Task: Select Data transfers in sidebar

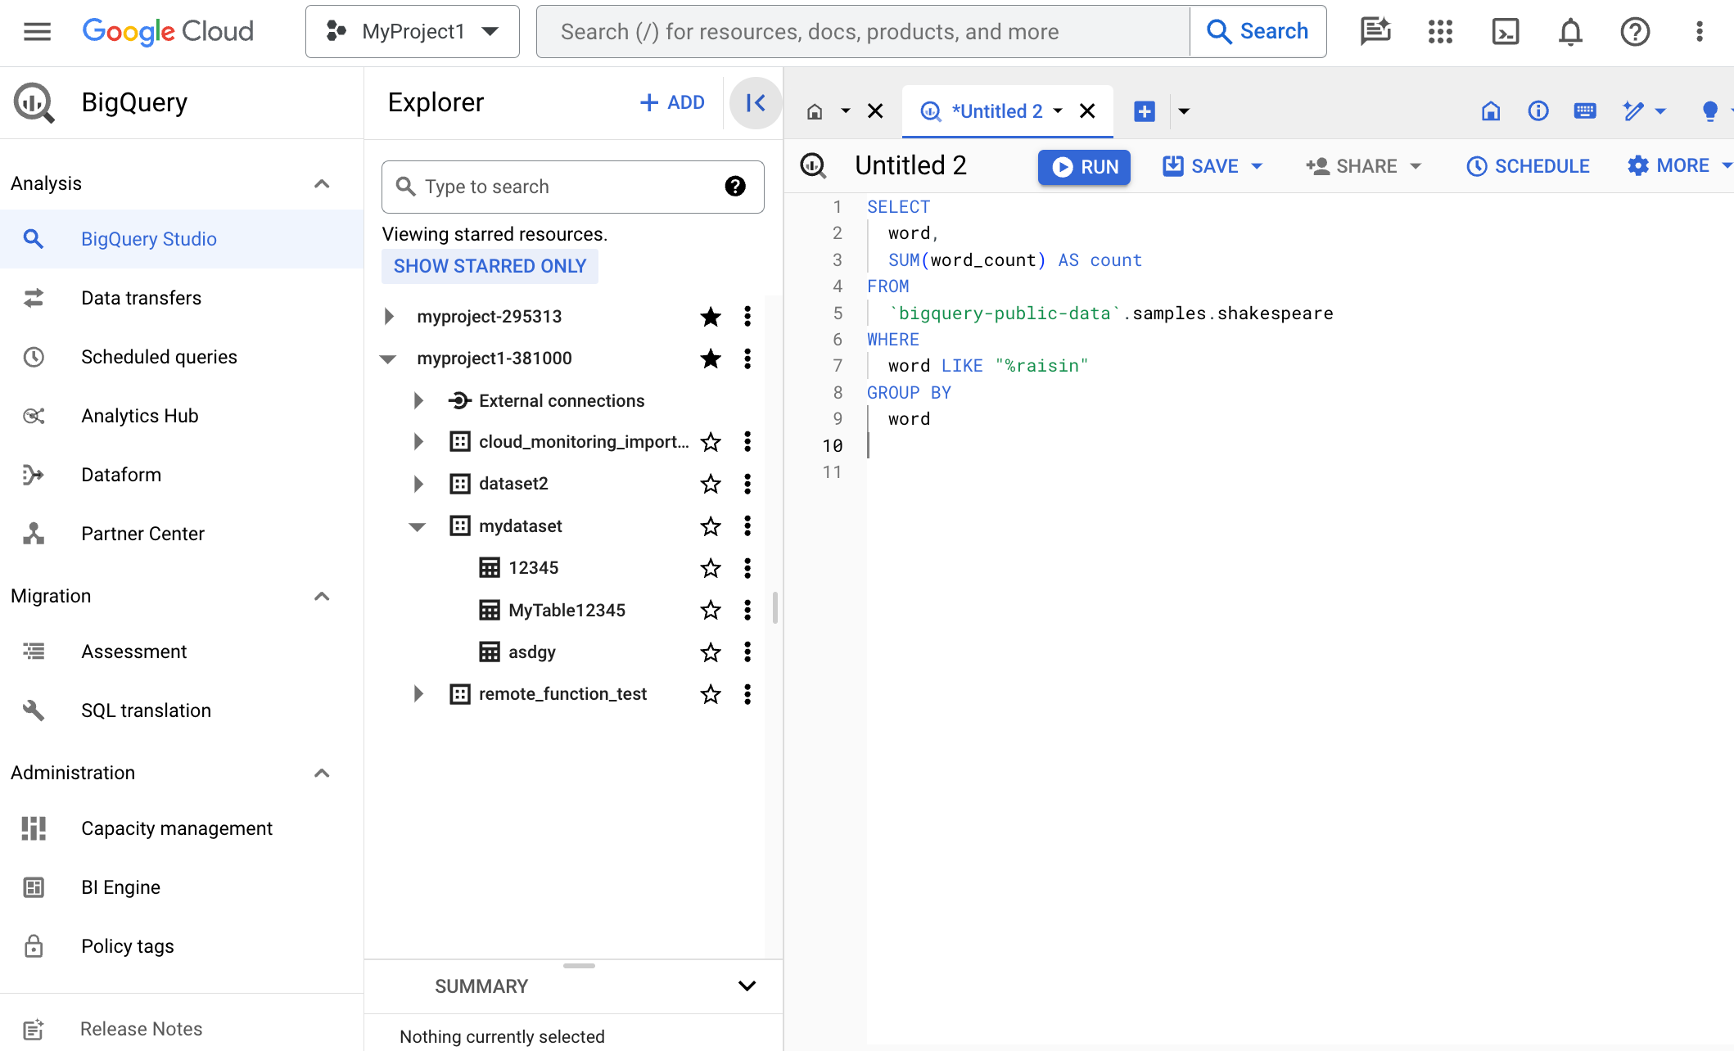Action: point(141,297)
